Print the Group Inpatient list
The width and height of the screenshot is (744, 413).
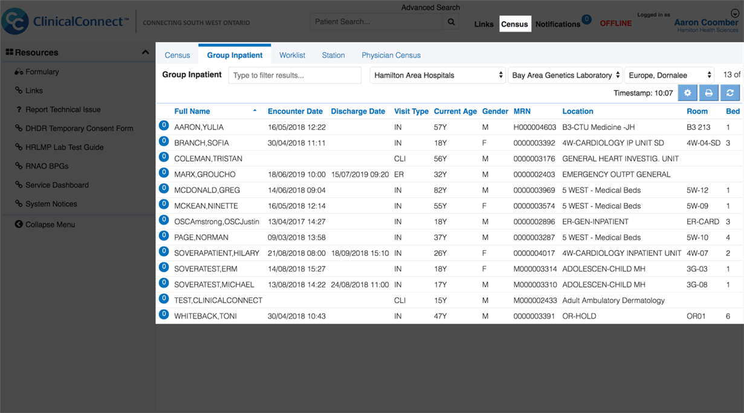point(708,93)
